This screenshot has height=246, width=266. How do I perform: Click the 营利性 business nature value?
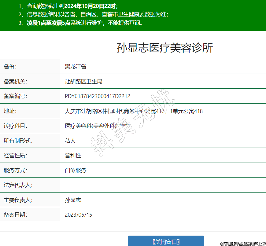[73, 156]
